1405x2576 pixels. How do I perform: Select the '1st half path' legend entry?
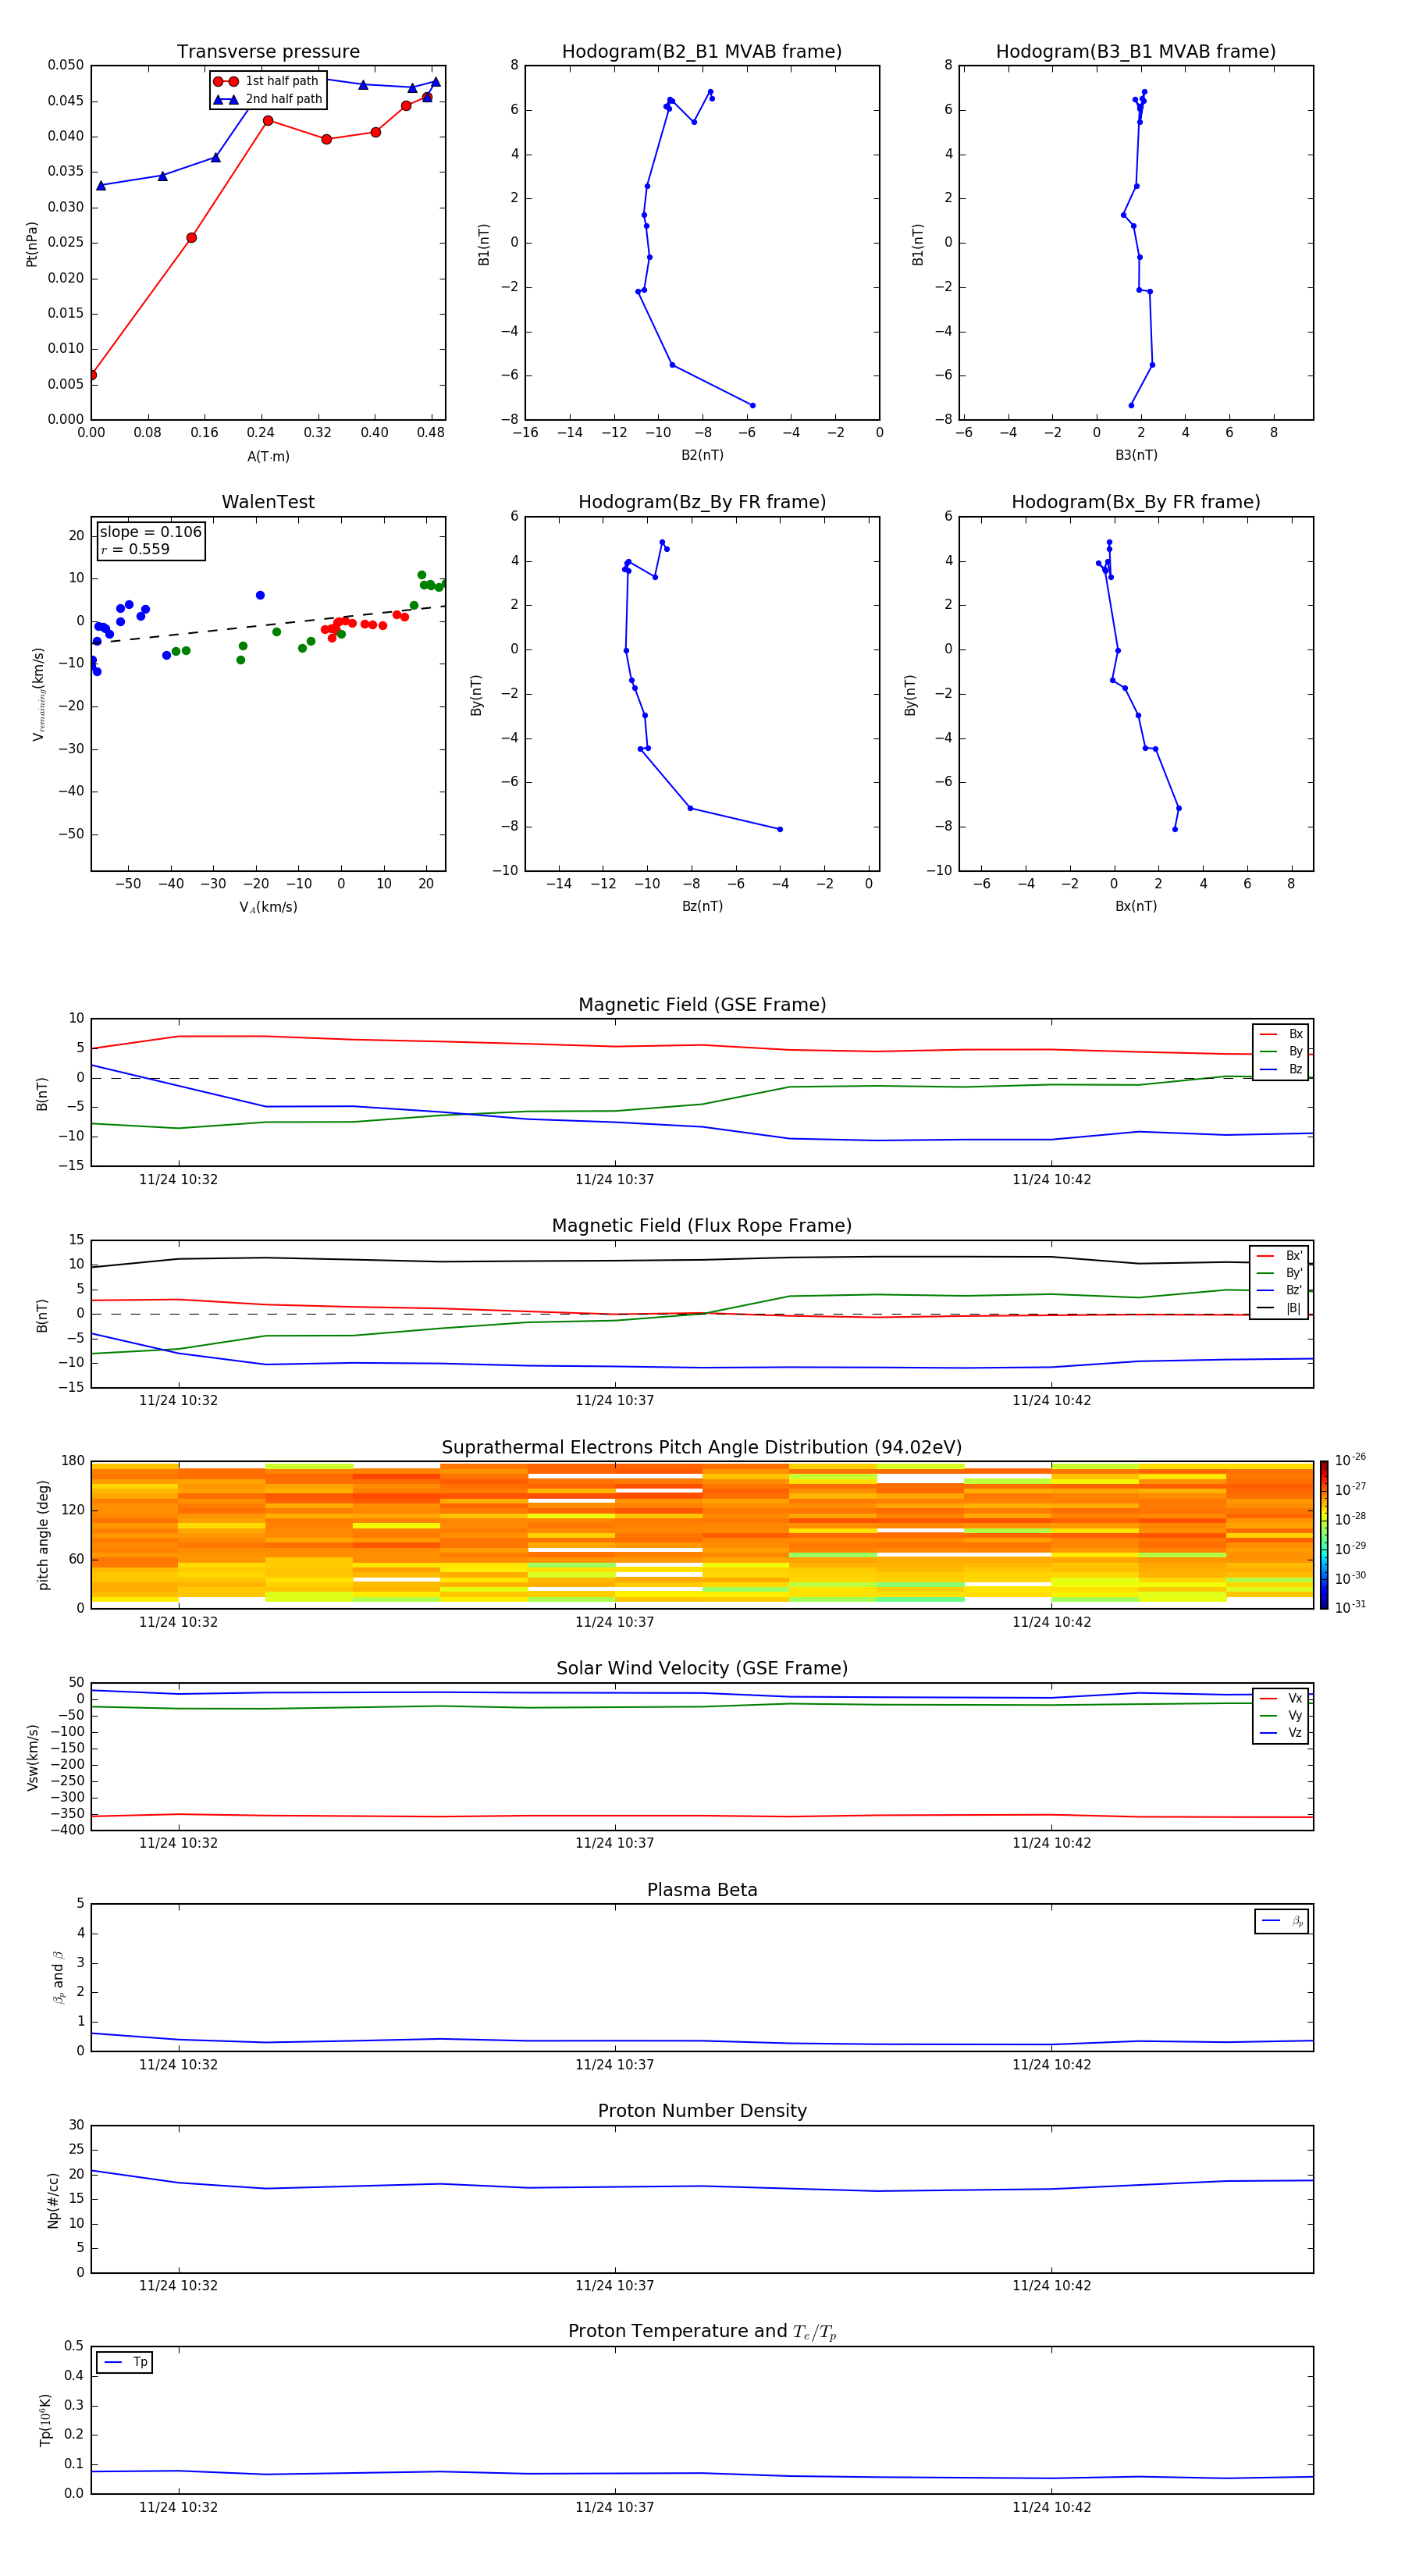266,81
